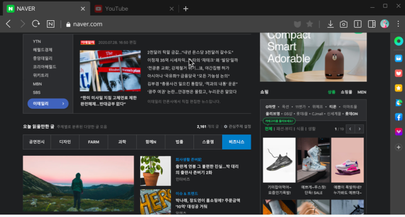Viewport: 405px width, 217px height.
Task: Select the FARM topic tab
Action: (93, 142)
